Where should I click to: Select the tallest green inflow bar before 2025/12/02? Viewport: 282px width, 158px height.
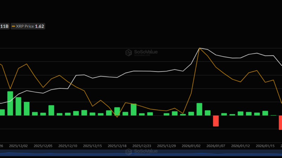[10, 103]
